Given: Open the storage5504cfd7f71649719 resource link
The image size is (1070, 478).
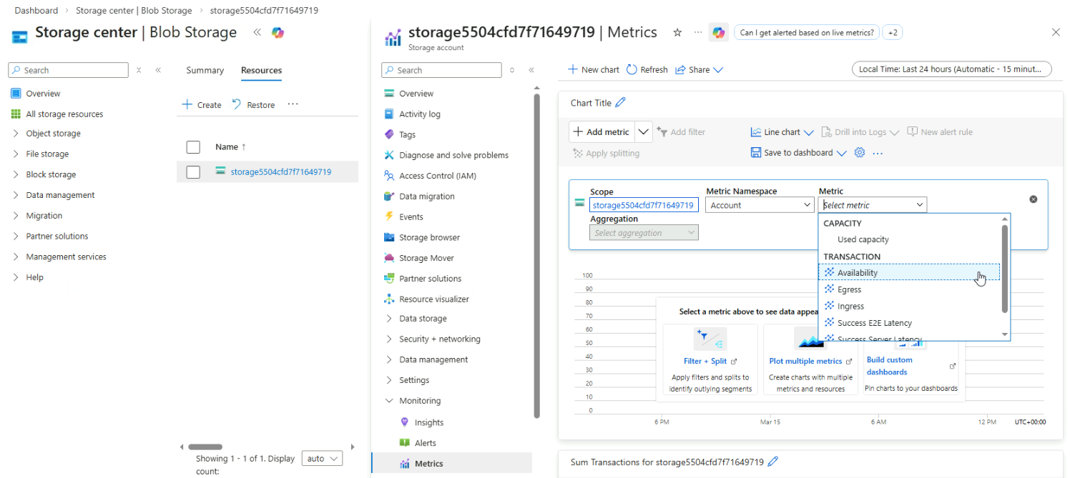Looking at the screenshot, I should (x=280, y=172).
